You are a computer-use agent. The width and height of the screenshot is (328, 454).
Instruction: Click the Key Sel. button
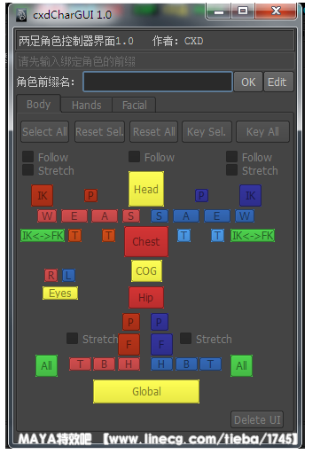207,132
